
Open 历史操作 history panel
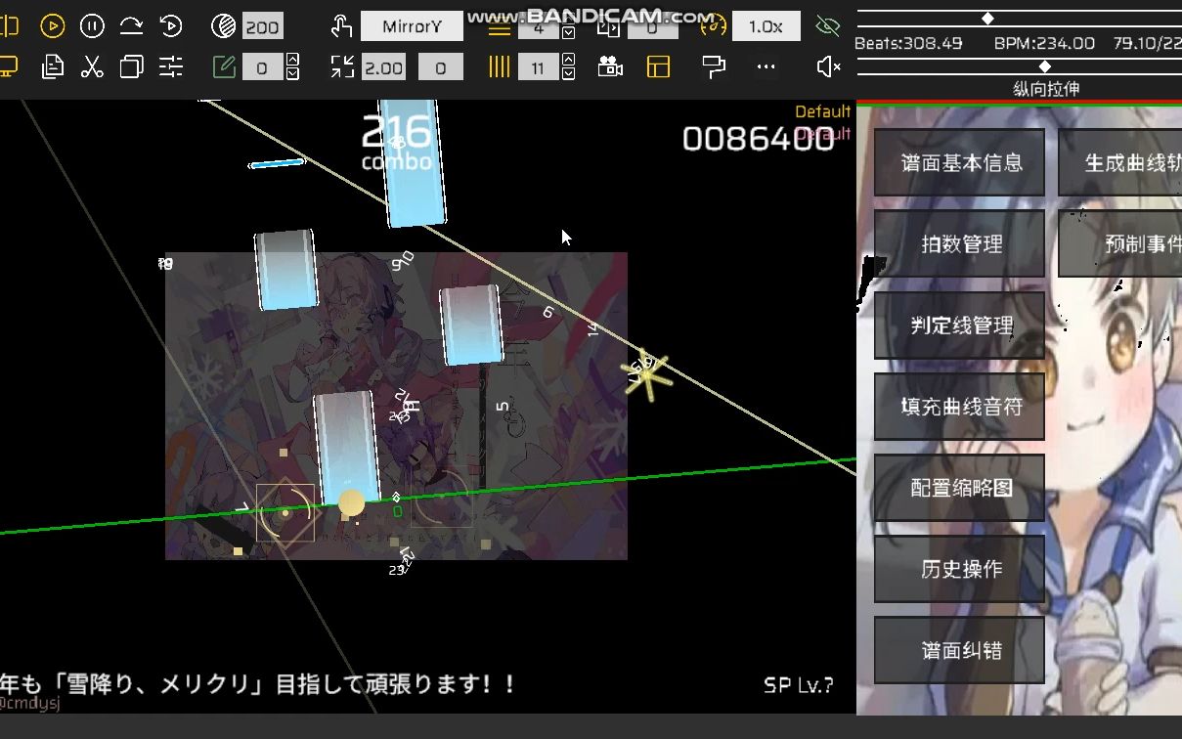coord(959,568)
